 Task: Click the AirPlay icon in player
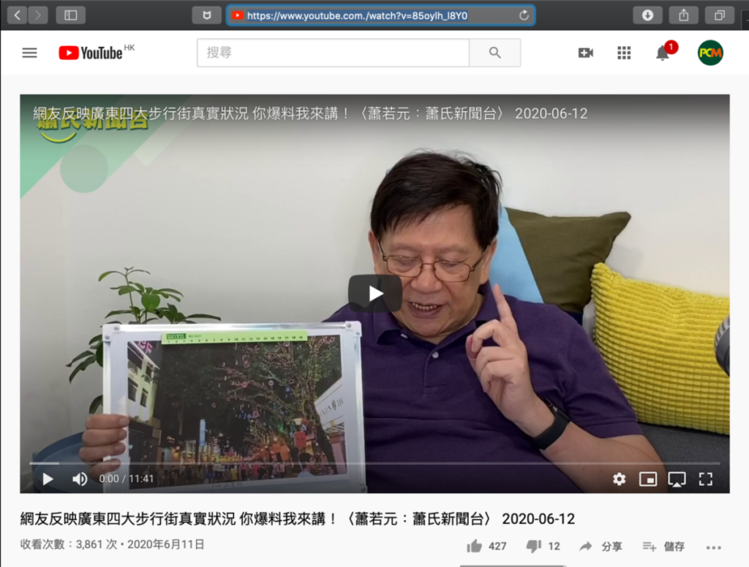(677, 479)
